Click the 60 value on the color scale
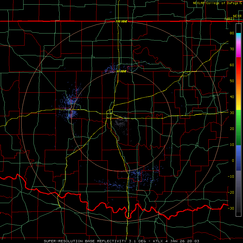 point(232,65)
